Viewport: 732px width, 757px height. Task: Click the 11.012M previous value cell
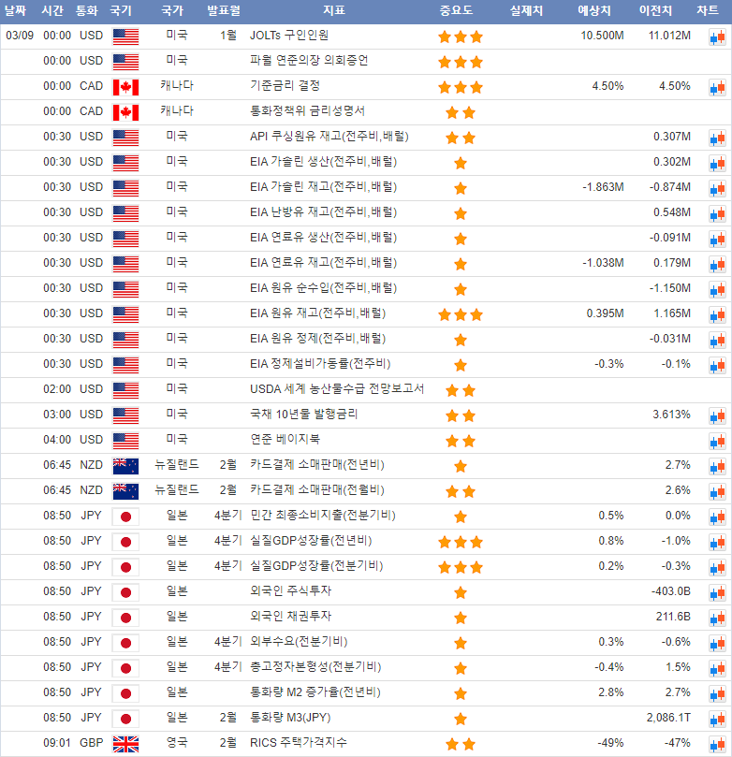[669, 36]
